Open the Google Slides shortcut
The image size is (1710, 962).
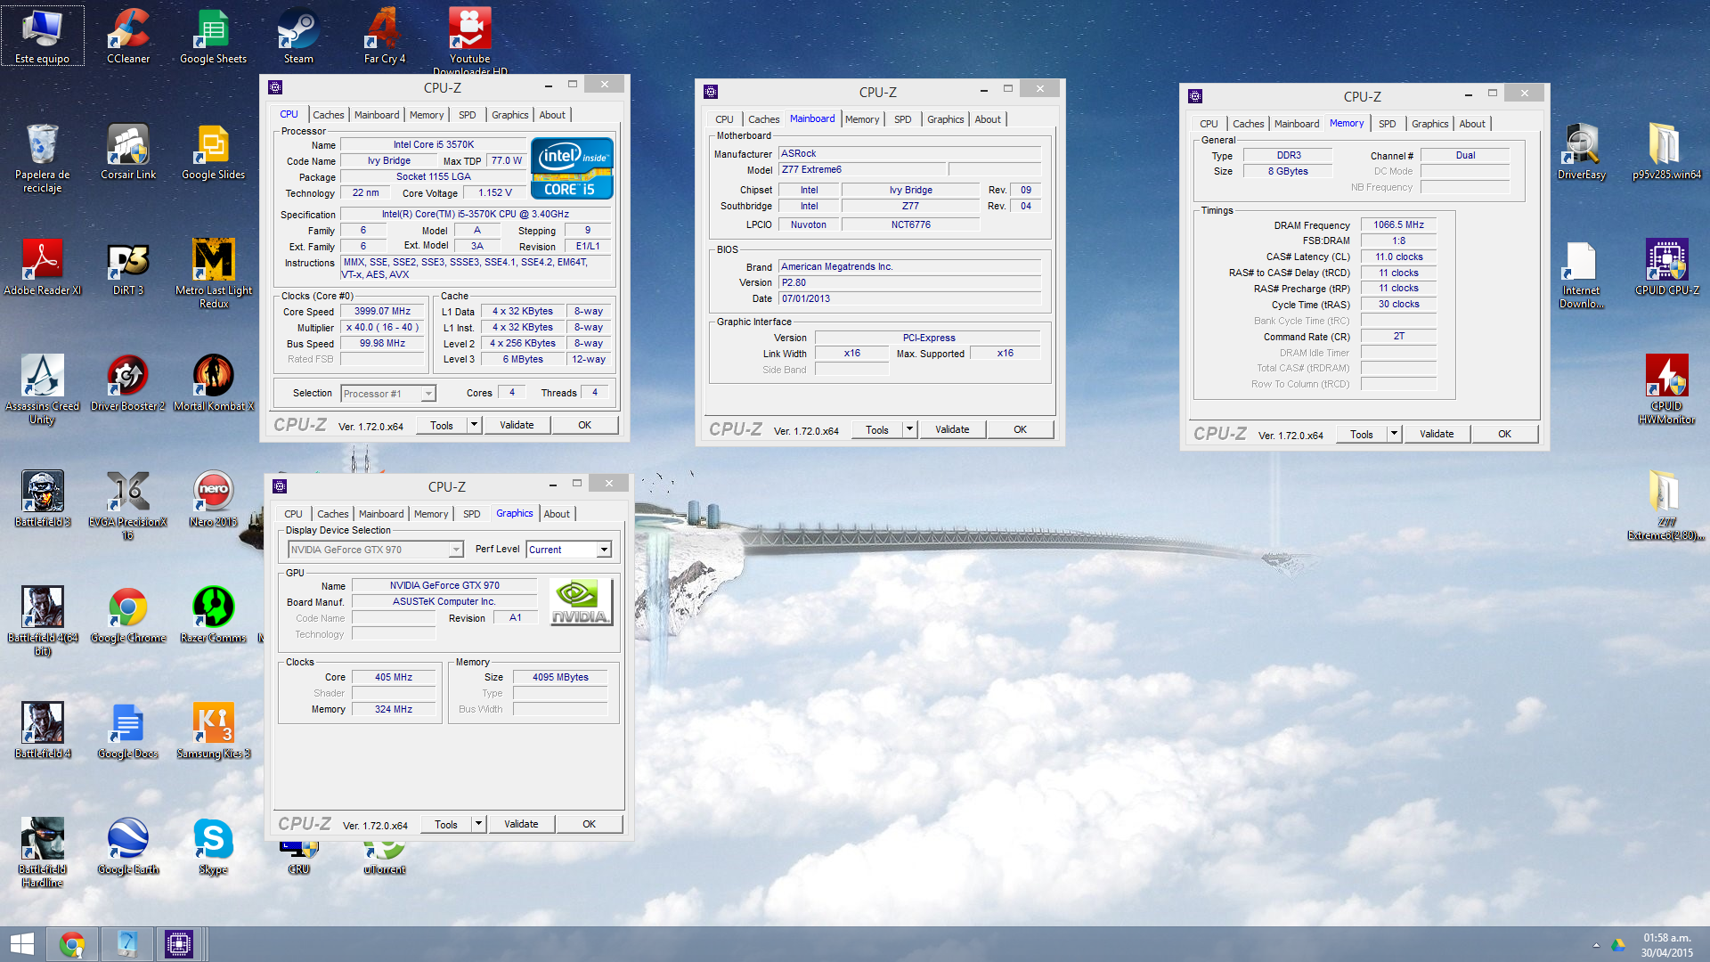[x=213, y=151]
